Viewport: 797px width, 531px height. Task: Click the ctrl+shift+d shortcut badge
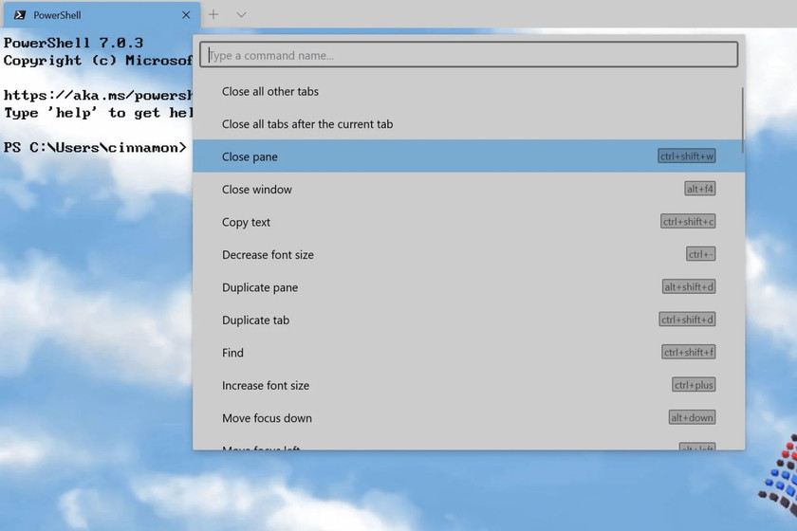pos(687,320)
